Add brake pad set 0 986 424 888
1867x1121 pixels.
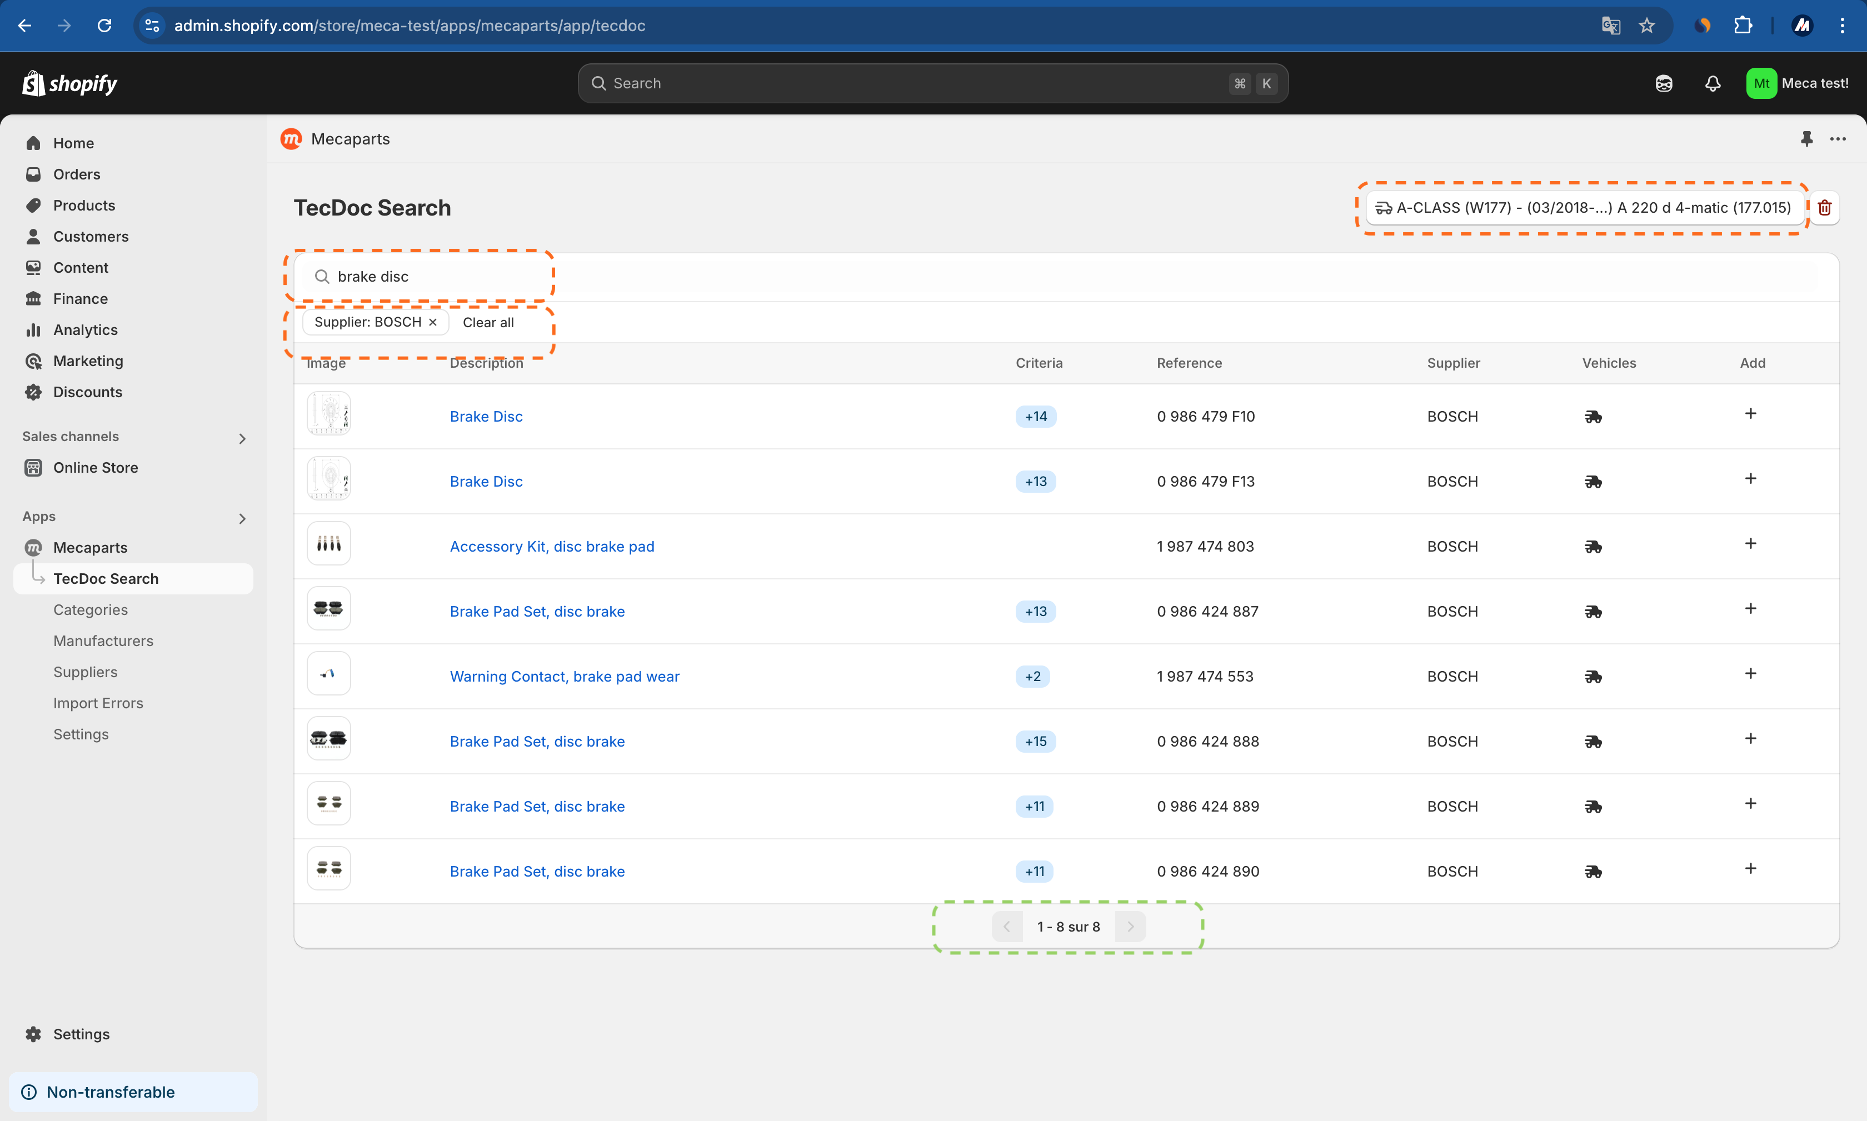coord(1751,738)
